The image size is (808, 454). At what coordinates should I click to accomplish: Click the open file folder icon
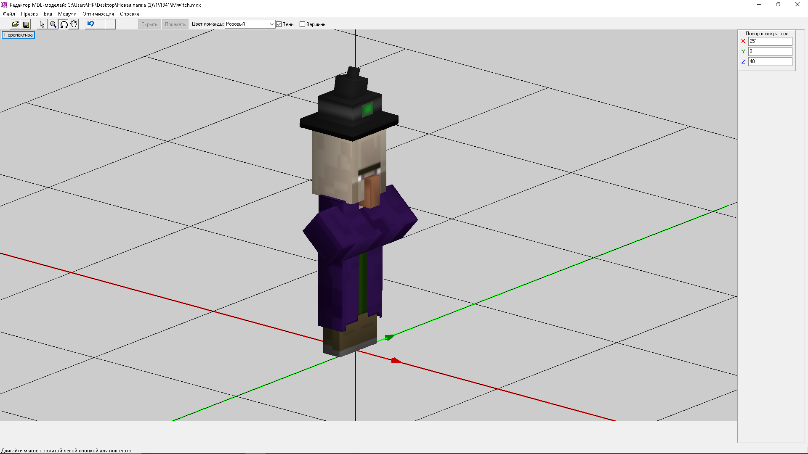(15, 24)
